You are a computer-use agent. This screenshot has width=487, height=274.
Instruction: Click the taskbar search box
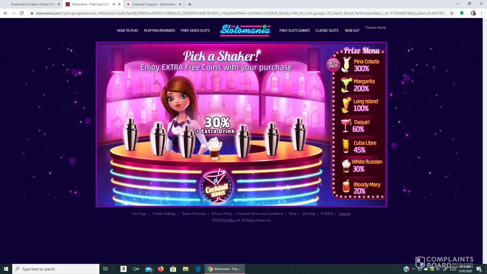[56, 269]
